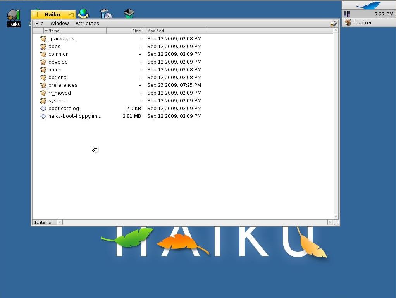The width and height of the screenshot is (396, 298).
Task: Click the CD installer desktop icon
Action: [x=106, y=14]
